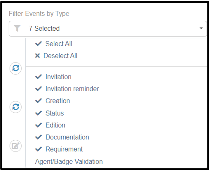Click the second refresh timeline icon
The width and height of the screenshot is (209, 170).
point(16,107)
